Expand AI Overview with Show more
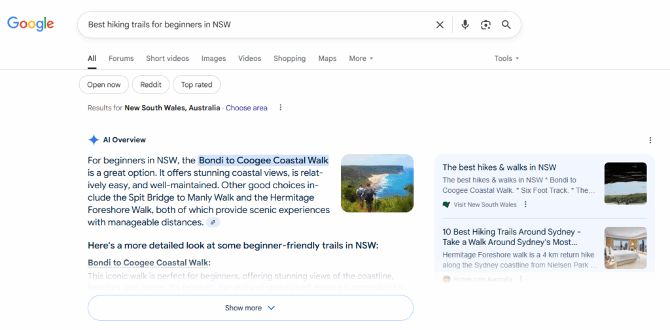This screenshot has width=670, height=330. [x=251, y=308]
